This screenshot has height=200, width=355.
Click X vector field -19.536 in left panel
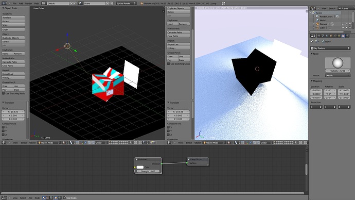coord(13,112)
